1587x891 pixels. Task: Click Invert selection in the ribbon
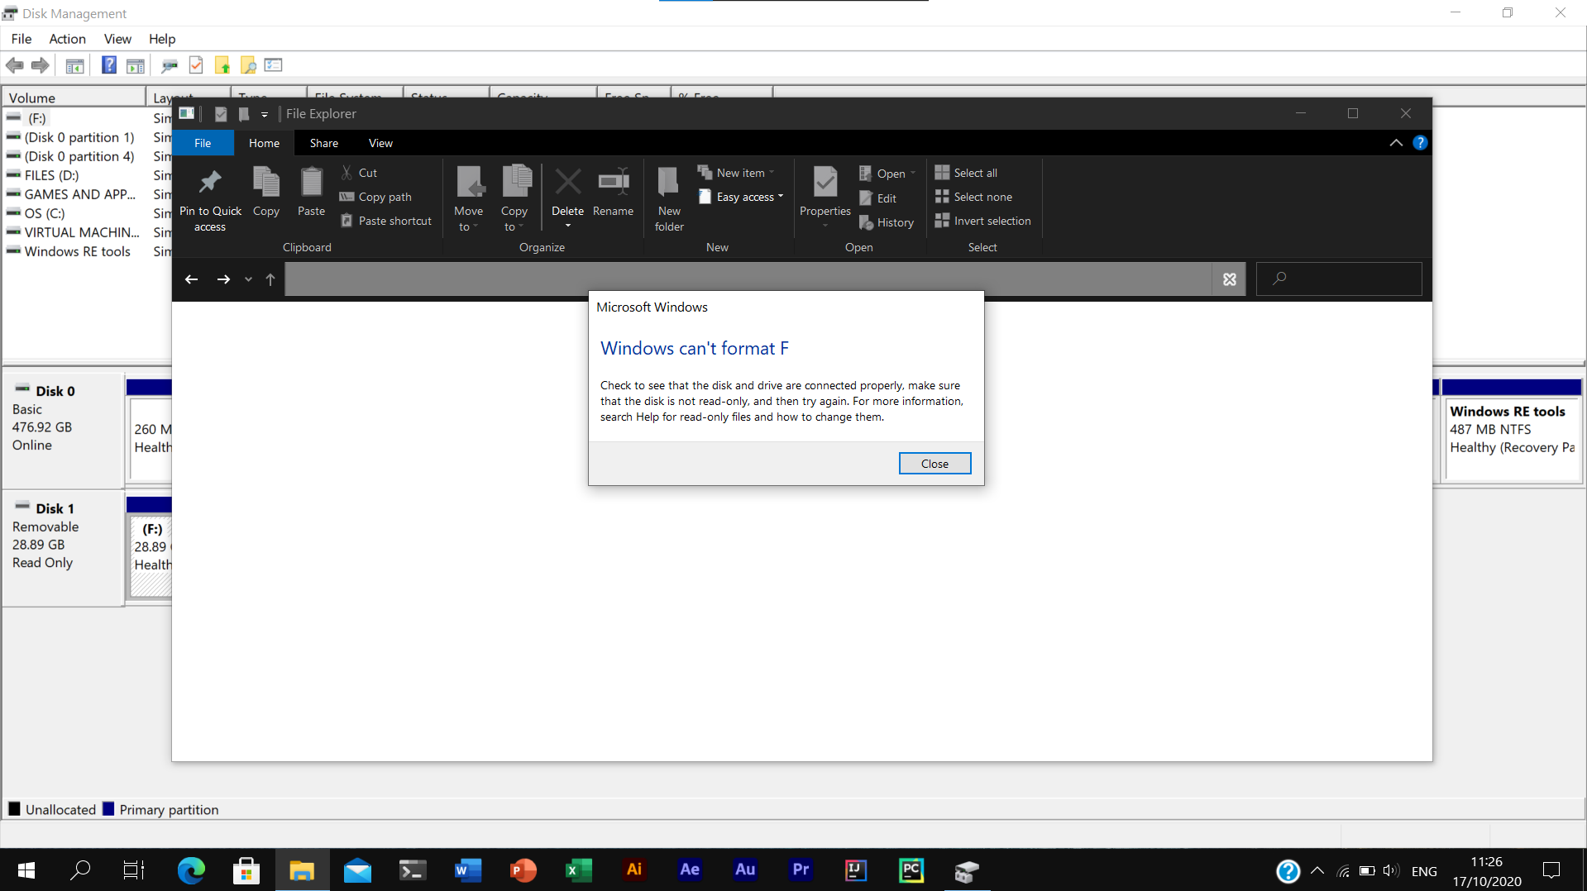(x=982, y=221)
